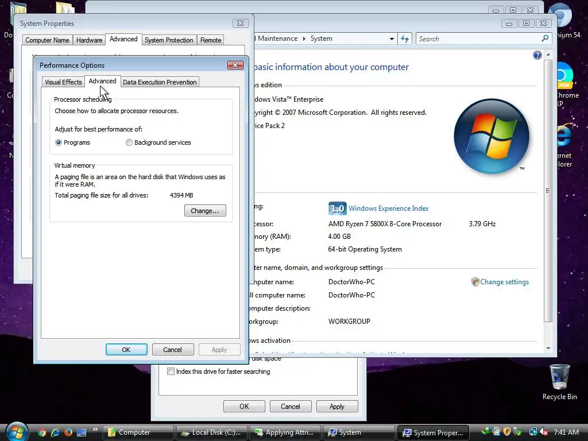Open address bar history dropdown in System window

pyautogui.click(x=392, y=38)
